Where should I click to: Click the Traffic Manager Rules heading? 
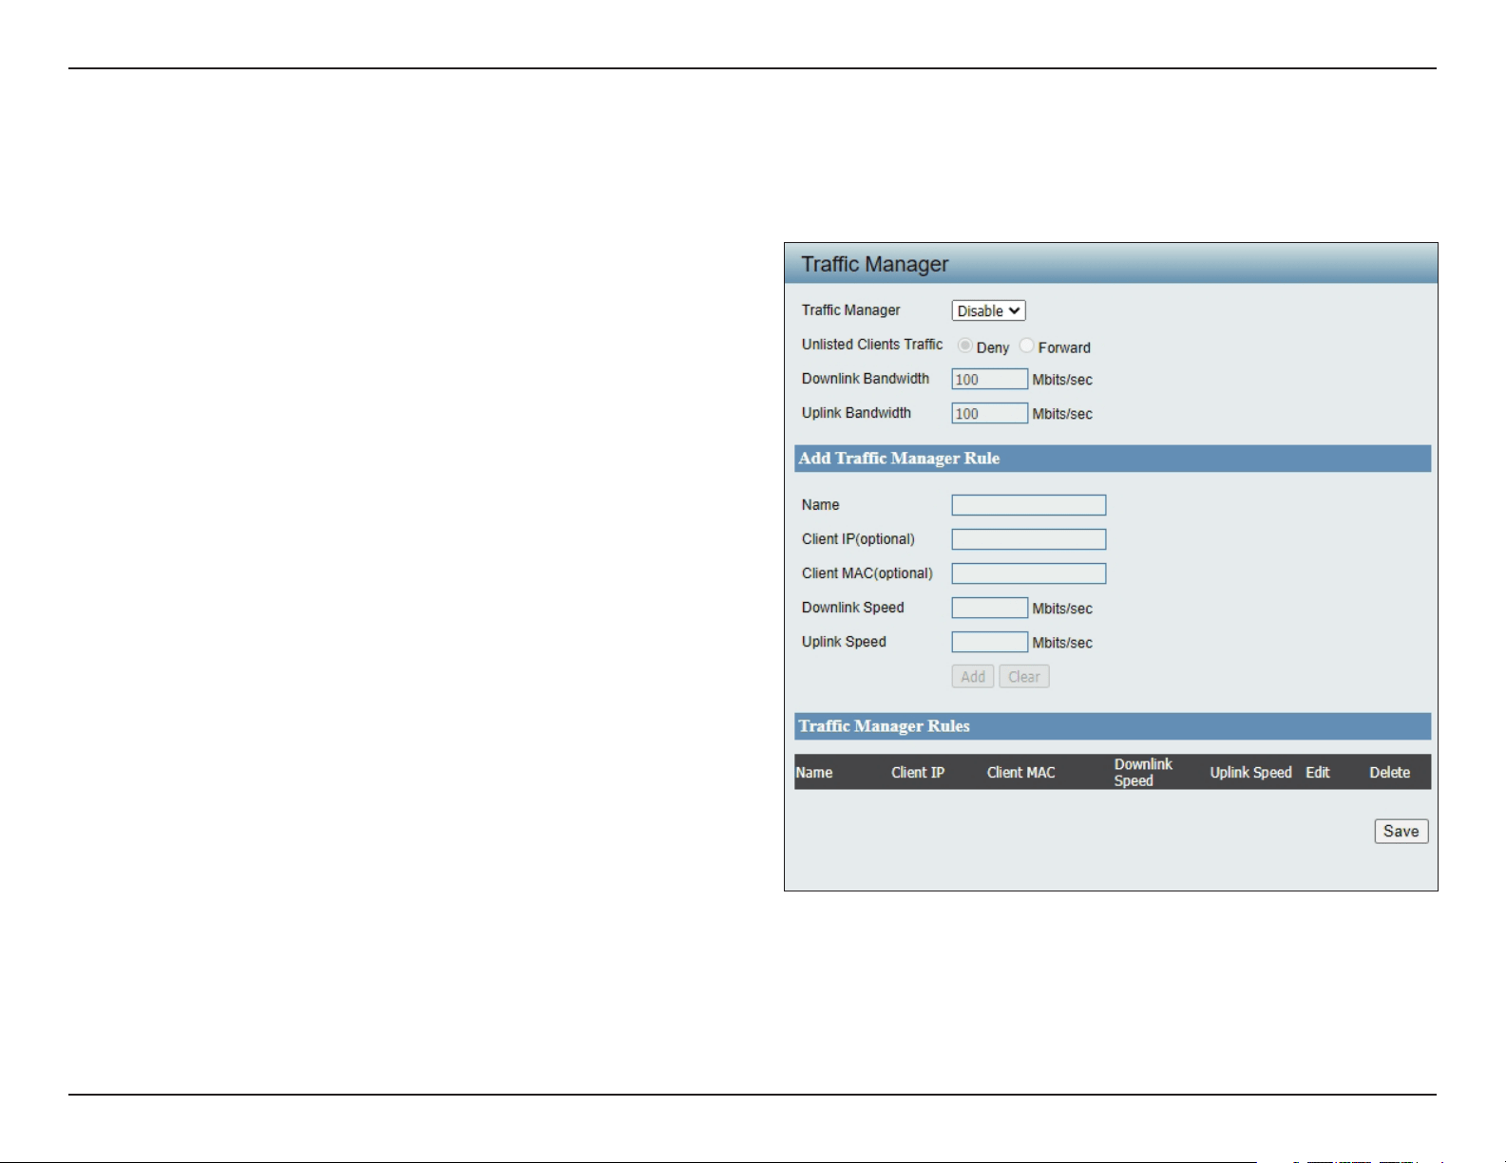tap(884, 725)
